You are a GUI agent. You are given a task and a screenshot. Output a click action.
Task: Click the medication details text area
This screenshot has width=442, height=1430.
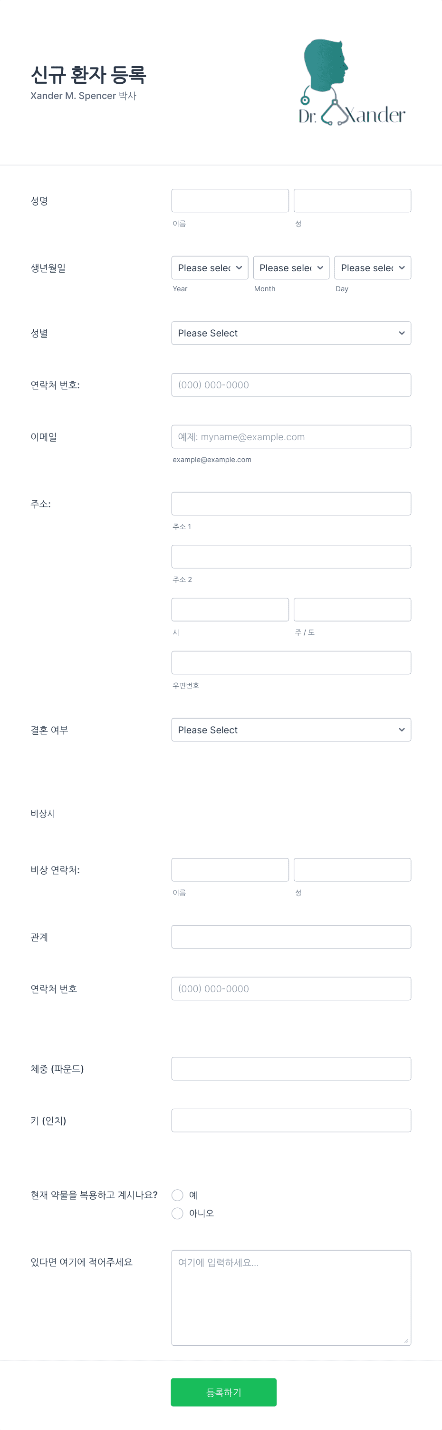(x=291, y=1298)
